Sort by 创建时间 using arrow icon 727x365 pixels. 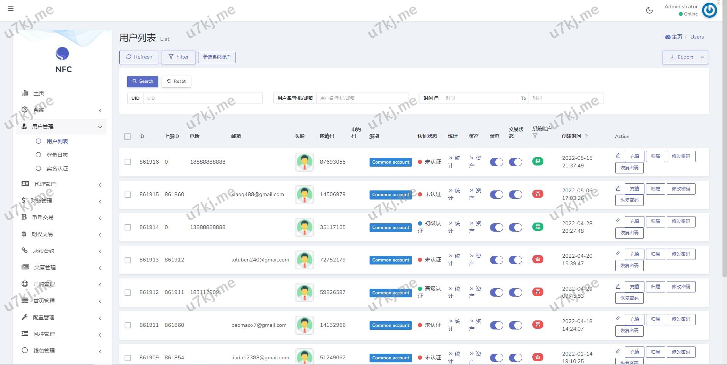586,136
